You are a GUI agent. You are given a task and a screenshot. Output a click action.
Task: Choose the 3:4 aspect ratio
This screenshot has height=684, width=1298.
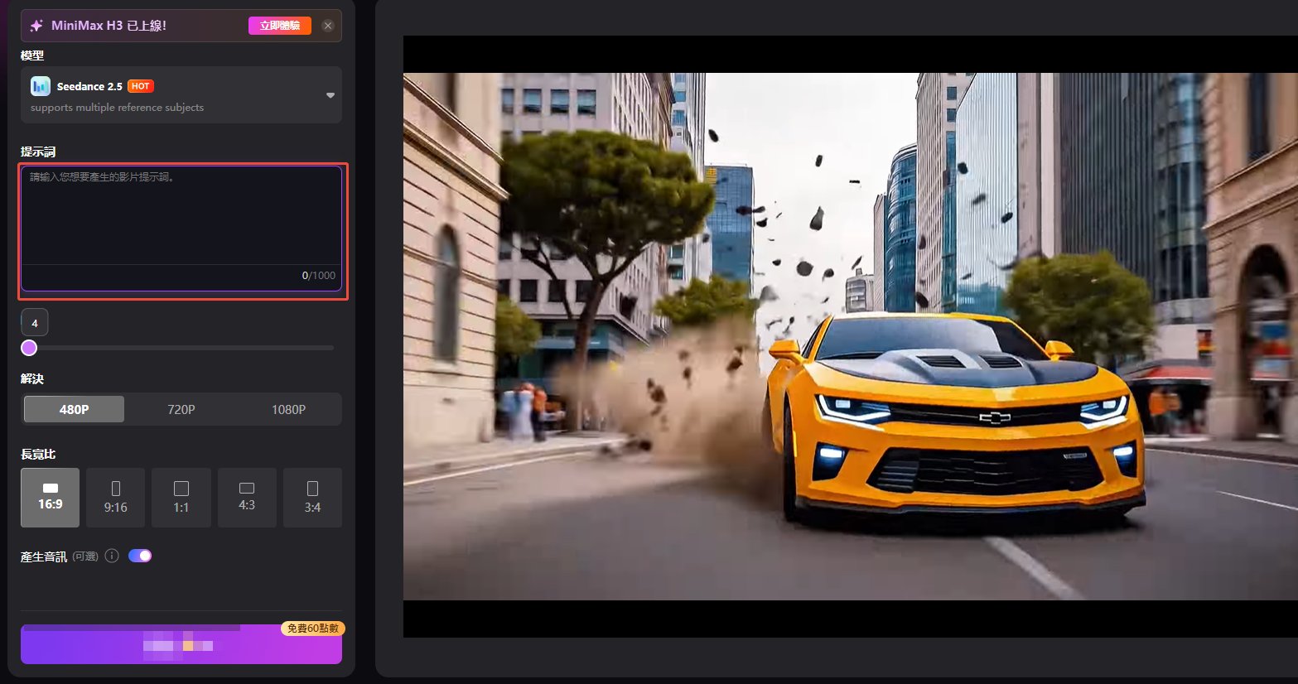coord(312,498)
